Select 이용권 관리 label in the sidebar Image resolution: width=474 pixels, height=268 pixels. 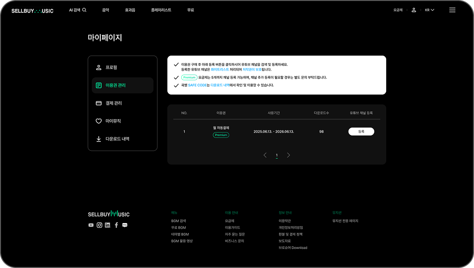click(116, 85)
